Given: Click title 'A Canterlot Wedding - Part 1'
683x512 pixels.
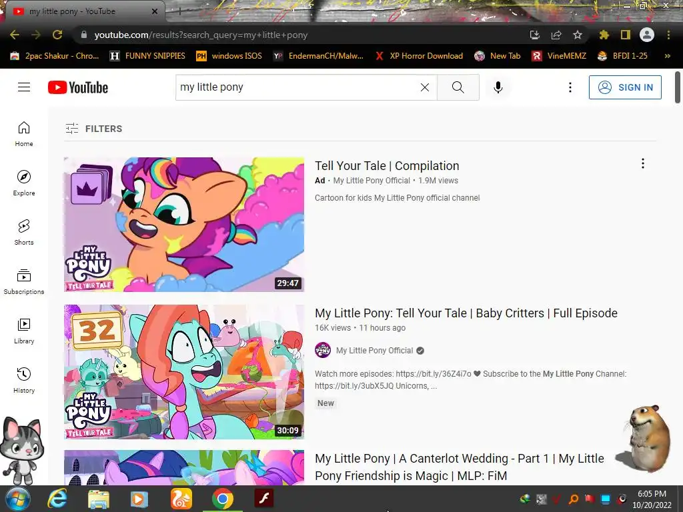Looking at the screenshot, I should [x=460, y=467].
